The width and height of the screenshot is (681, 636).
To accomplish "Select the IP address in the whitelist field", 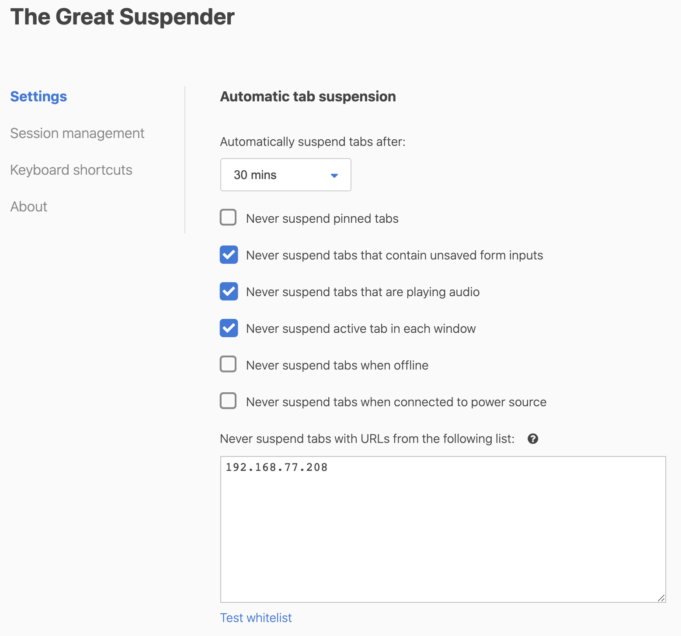I will pyautogui.click(x=276, y=467).
